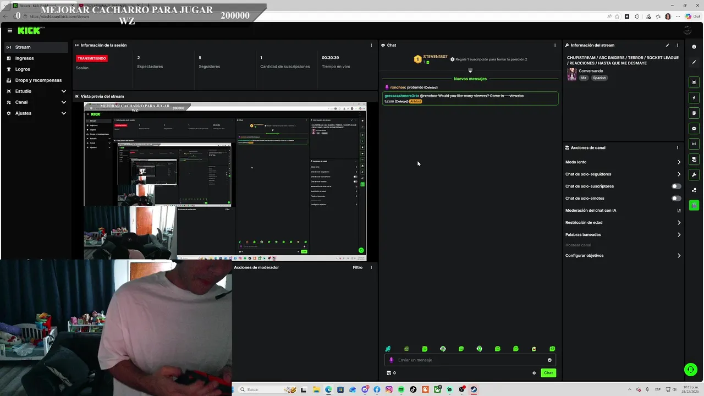704x396 pixels.
Task: Open Drops y recompensas in sidebar
Action: (x=36, y=80)
